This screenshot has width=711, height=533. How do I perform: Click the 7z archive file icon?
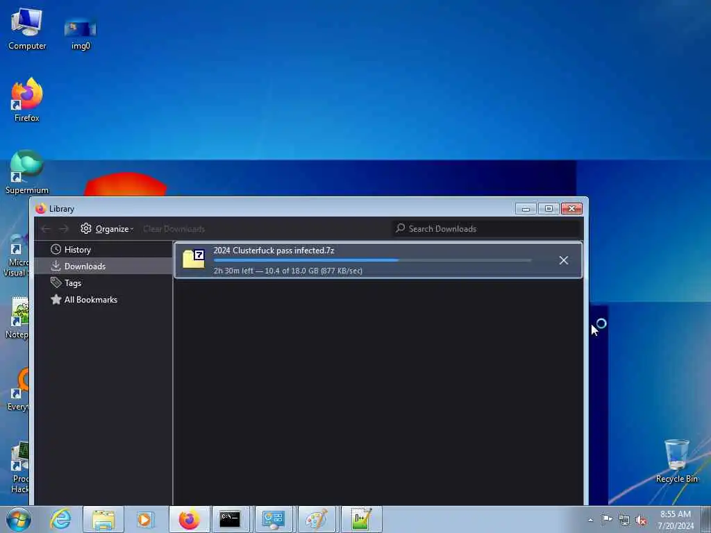coord(194,259)
